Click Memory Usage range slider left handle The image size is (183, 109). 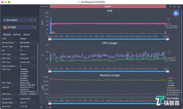[x=50, y=104]
